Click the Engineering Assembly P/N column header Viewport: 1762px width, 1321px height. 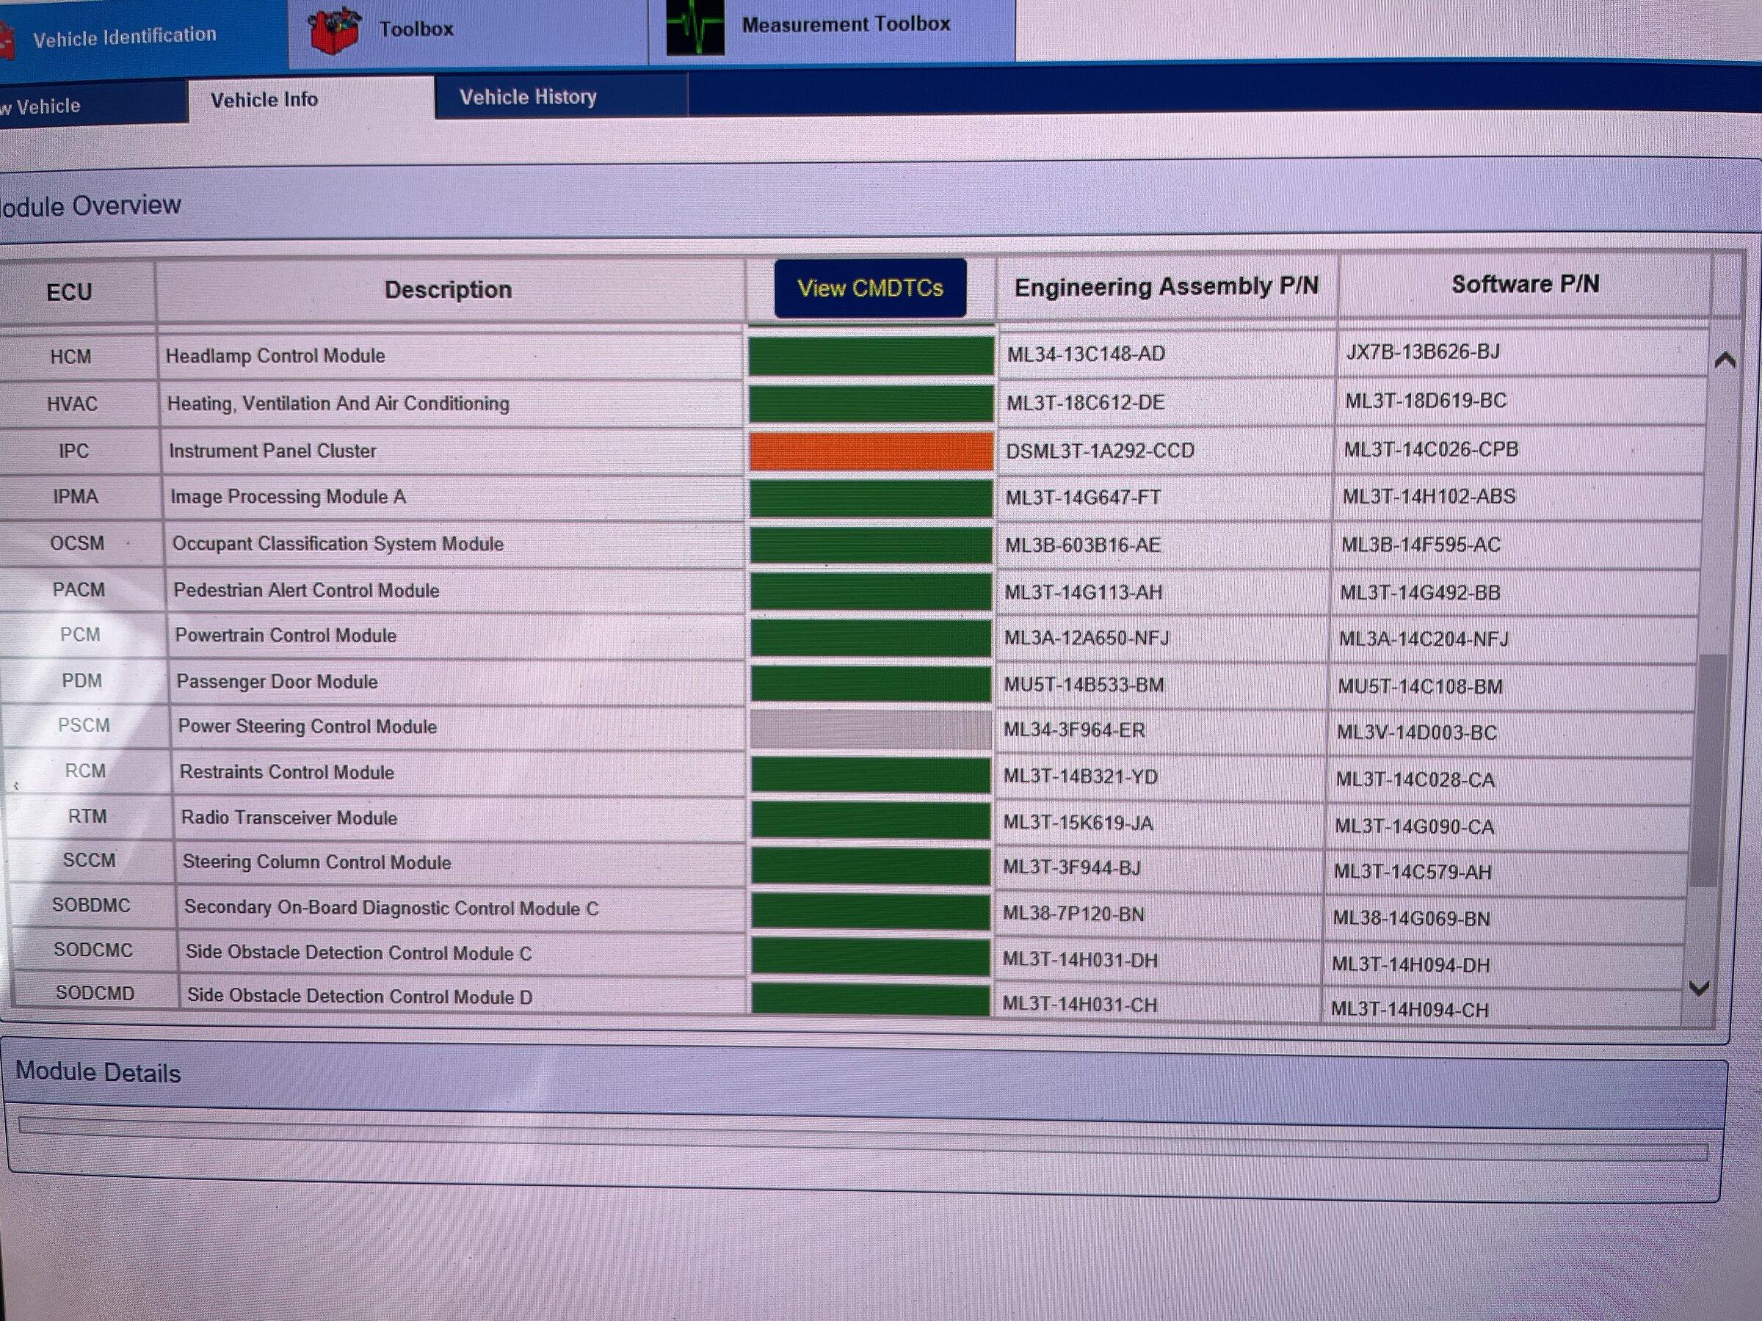tap(1165, 287)
